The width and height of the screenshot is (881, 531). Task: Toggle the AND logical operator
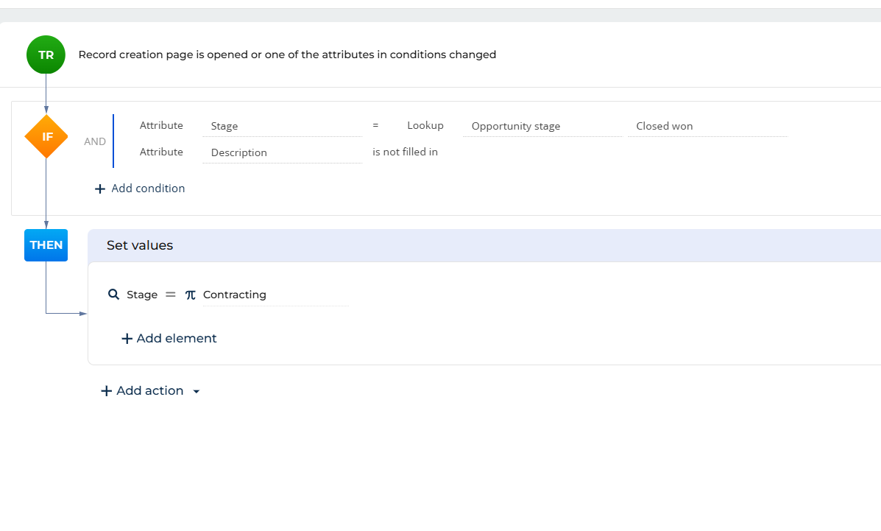pos(95,141)
